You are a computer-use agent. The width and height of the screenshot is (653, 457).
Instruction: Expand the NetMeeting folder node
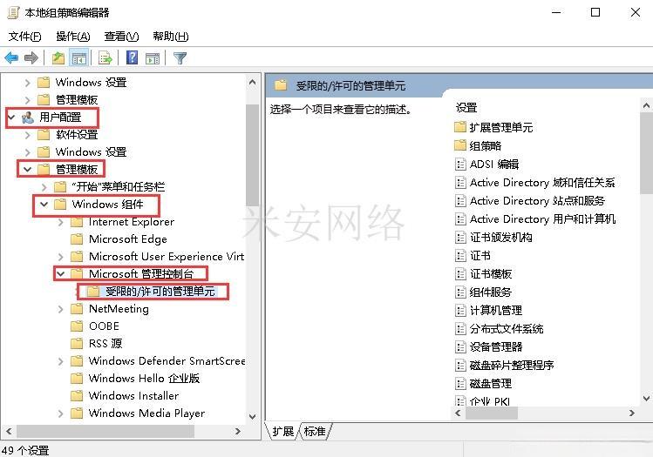pos(61,309)
